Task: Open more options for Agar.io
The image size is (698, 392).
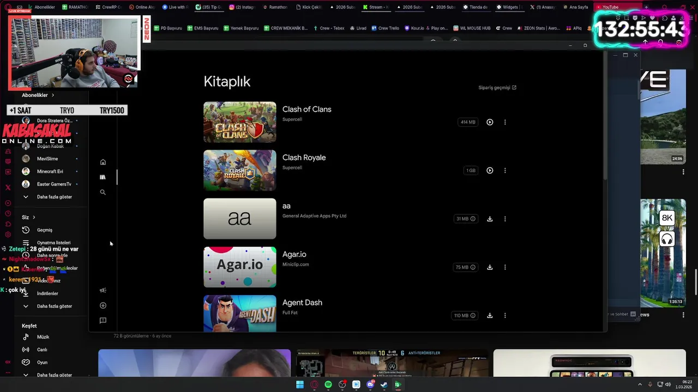Action: coord(505,267)
